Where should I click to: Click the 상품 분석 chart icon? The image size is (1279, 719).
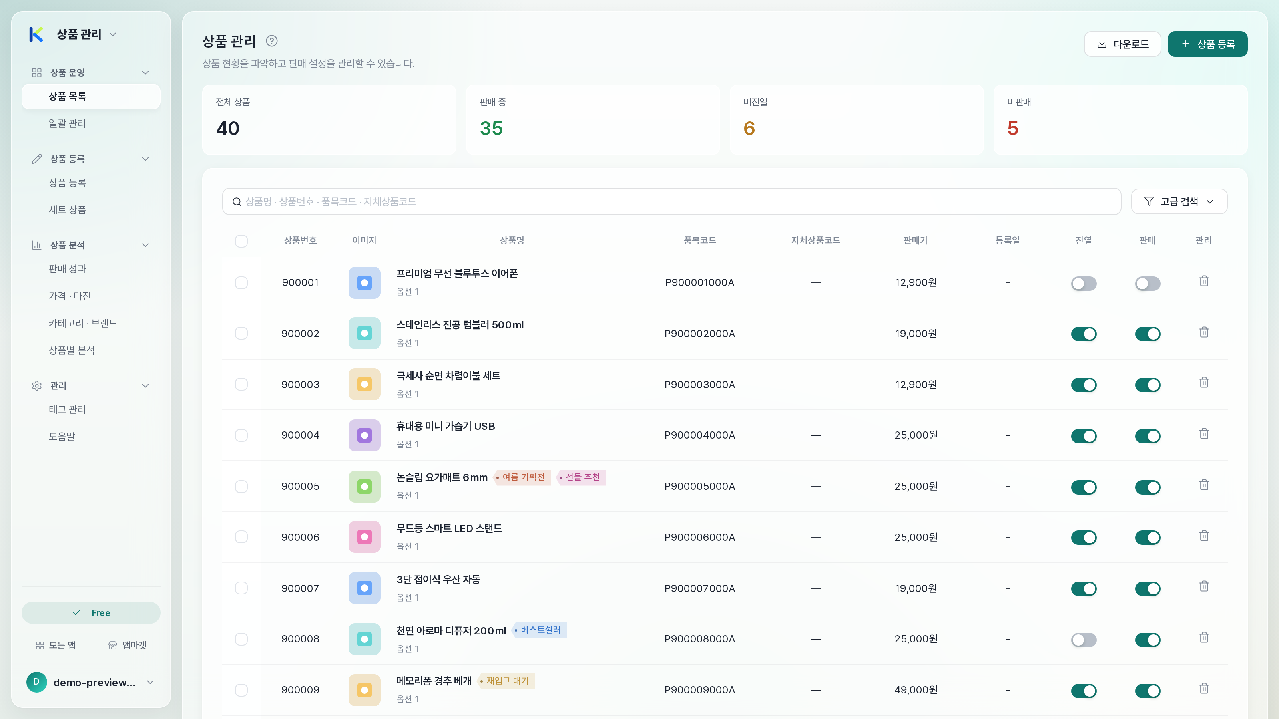36,245
